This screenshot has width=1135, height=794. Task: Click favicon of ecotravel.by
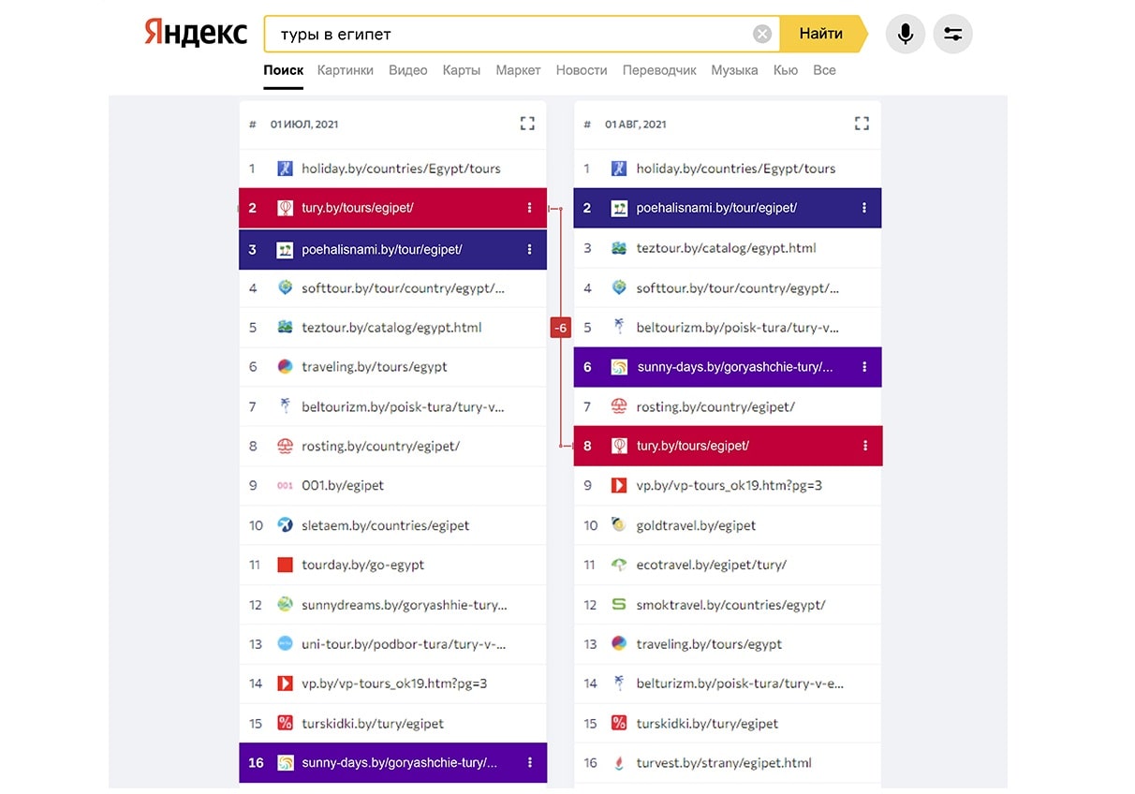coord(619,565)
